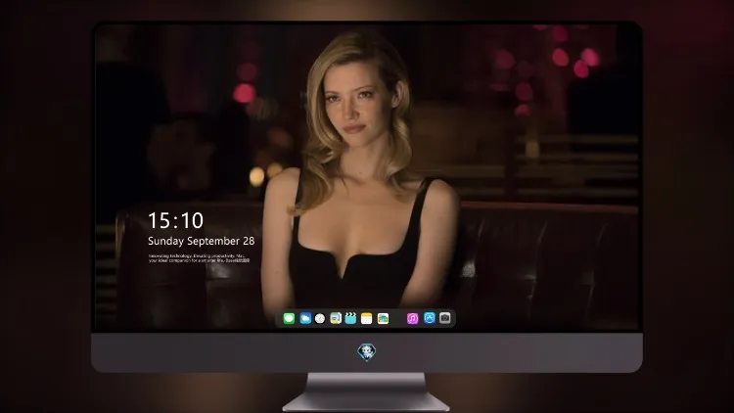This screenshot has height=413, width=734.
Task: Open the green Messages dock icon
Action: coord(289,318)
